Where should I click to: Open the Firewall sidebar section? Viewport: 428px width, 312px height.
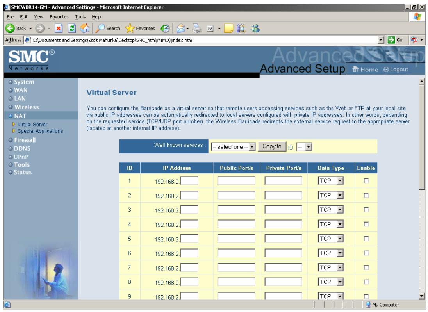click(x=25, y=140)
